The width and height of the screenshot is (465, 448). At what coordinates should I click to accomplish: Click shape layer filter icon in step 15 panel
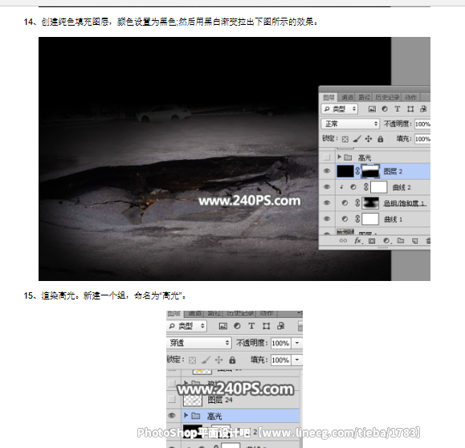[267, 326]
